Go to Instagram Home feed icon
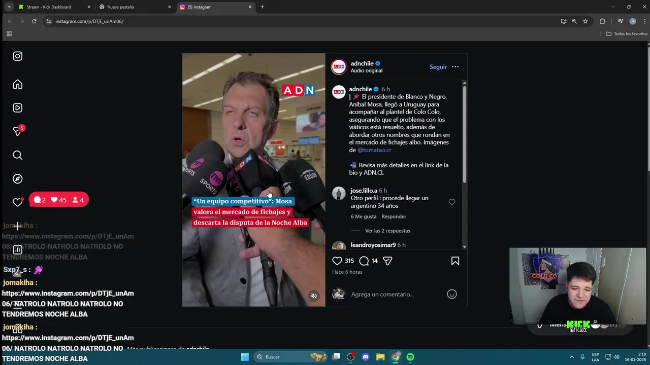 tap(18, 84)
